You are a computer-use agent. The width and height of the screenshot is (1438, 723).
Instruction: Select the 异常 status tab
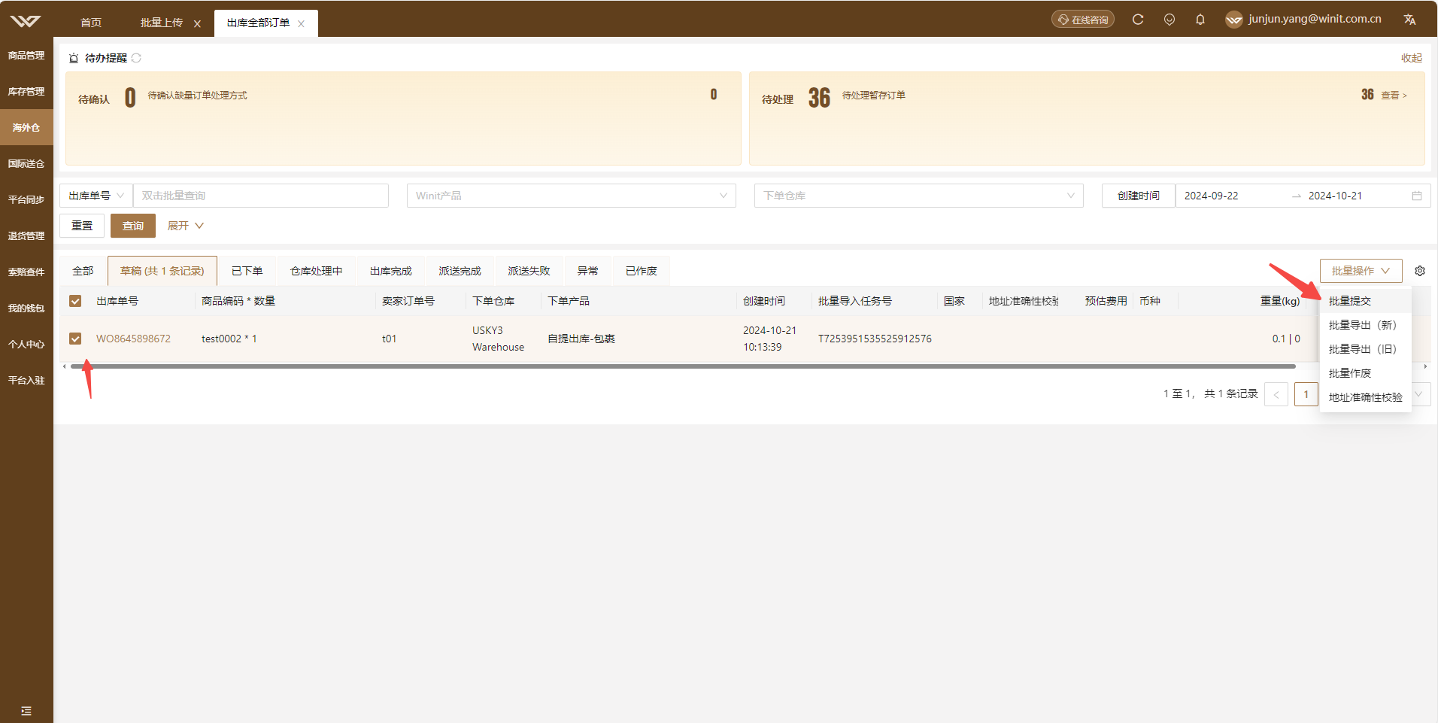(x=588, y=271)
